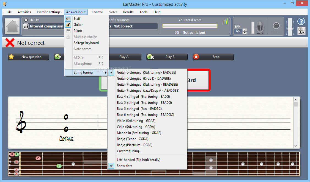This screenshot has width=310, height=182.
Task: Click the Octave label under the notes
Action: click(67, 139)
